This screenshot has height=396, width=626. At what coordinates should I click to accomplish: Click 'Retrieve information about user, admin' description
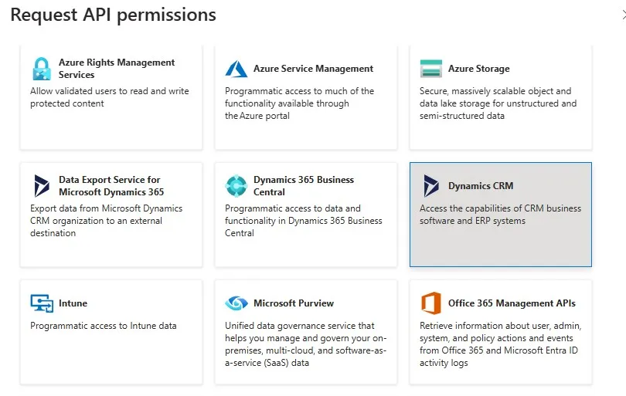pyautogui.click(x=500, y=344)
